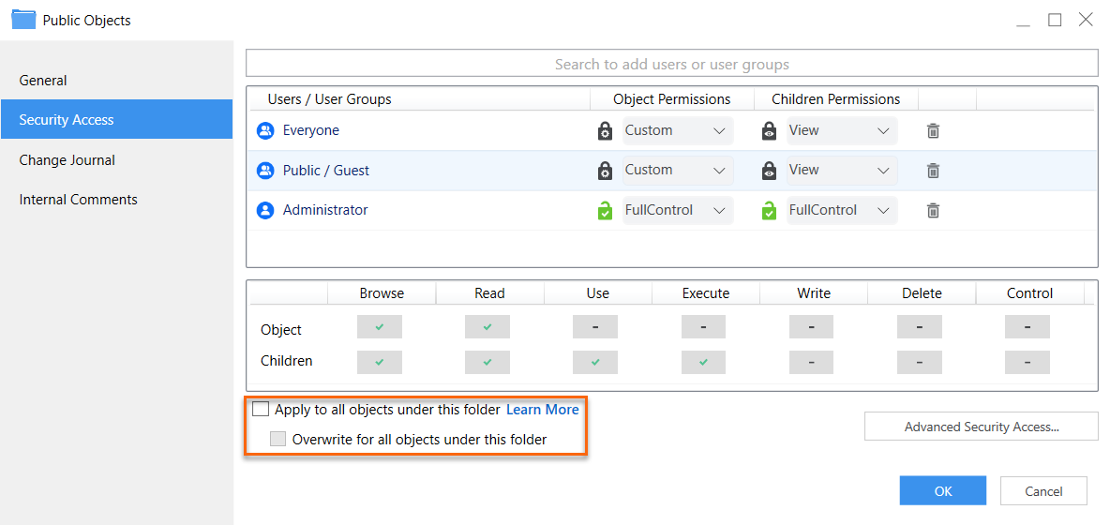Delete the Public / Guest entry

point(933,171)
